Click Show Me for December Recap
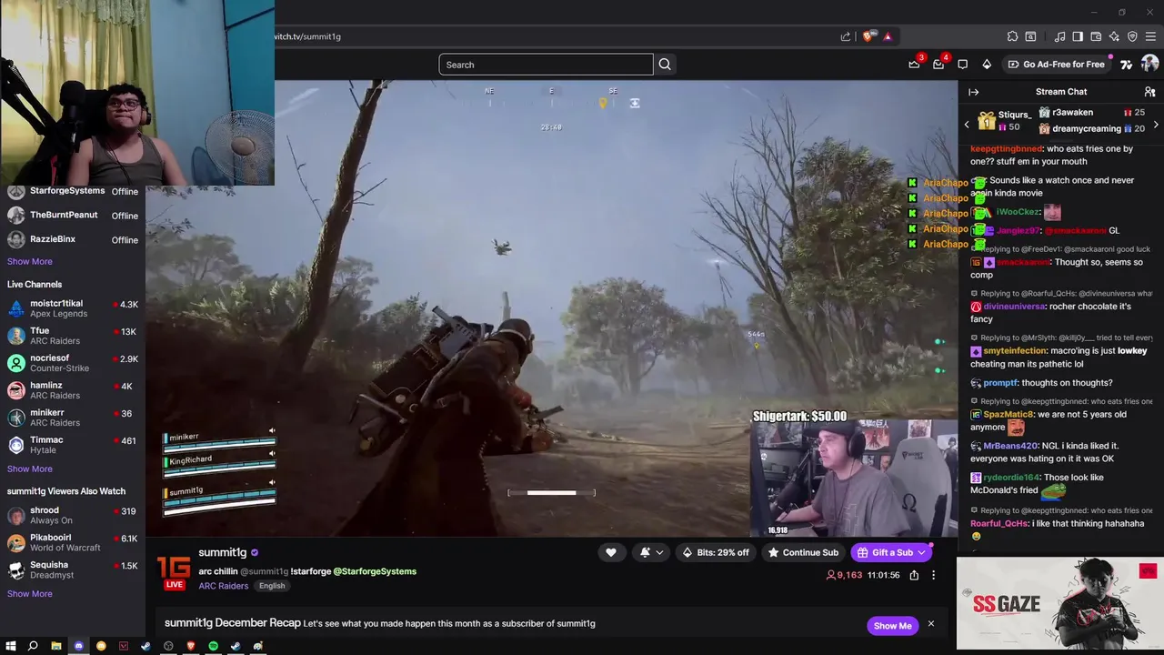Viewport: 1164px width, 655px height. (892, 626)
